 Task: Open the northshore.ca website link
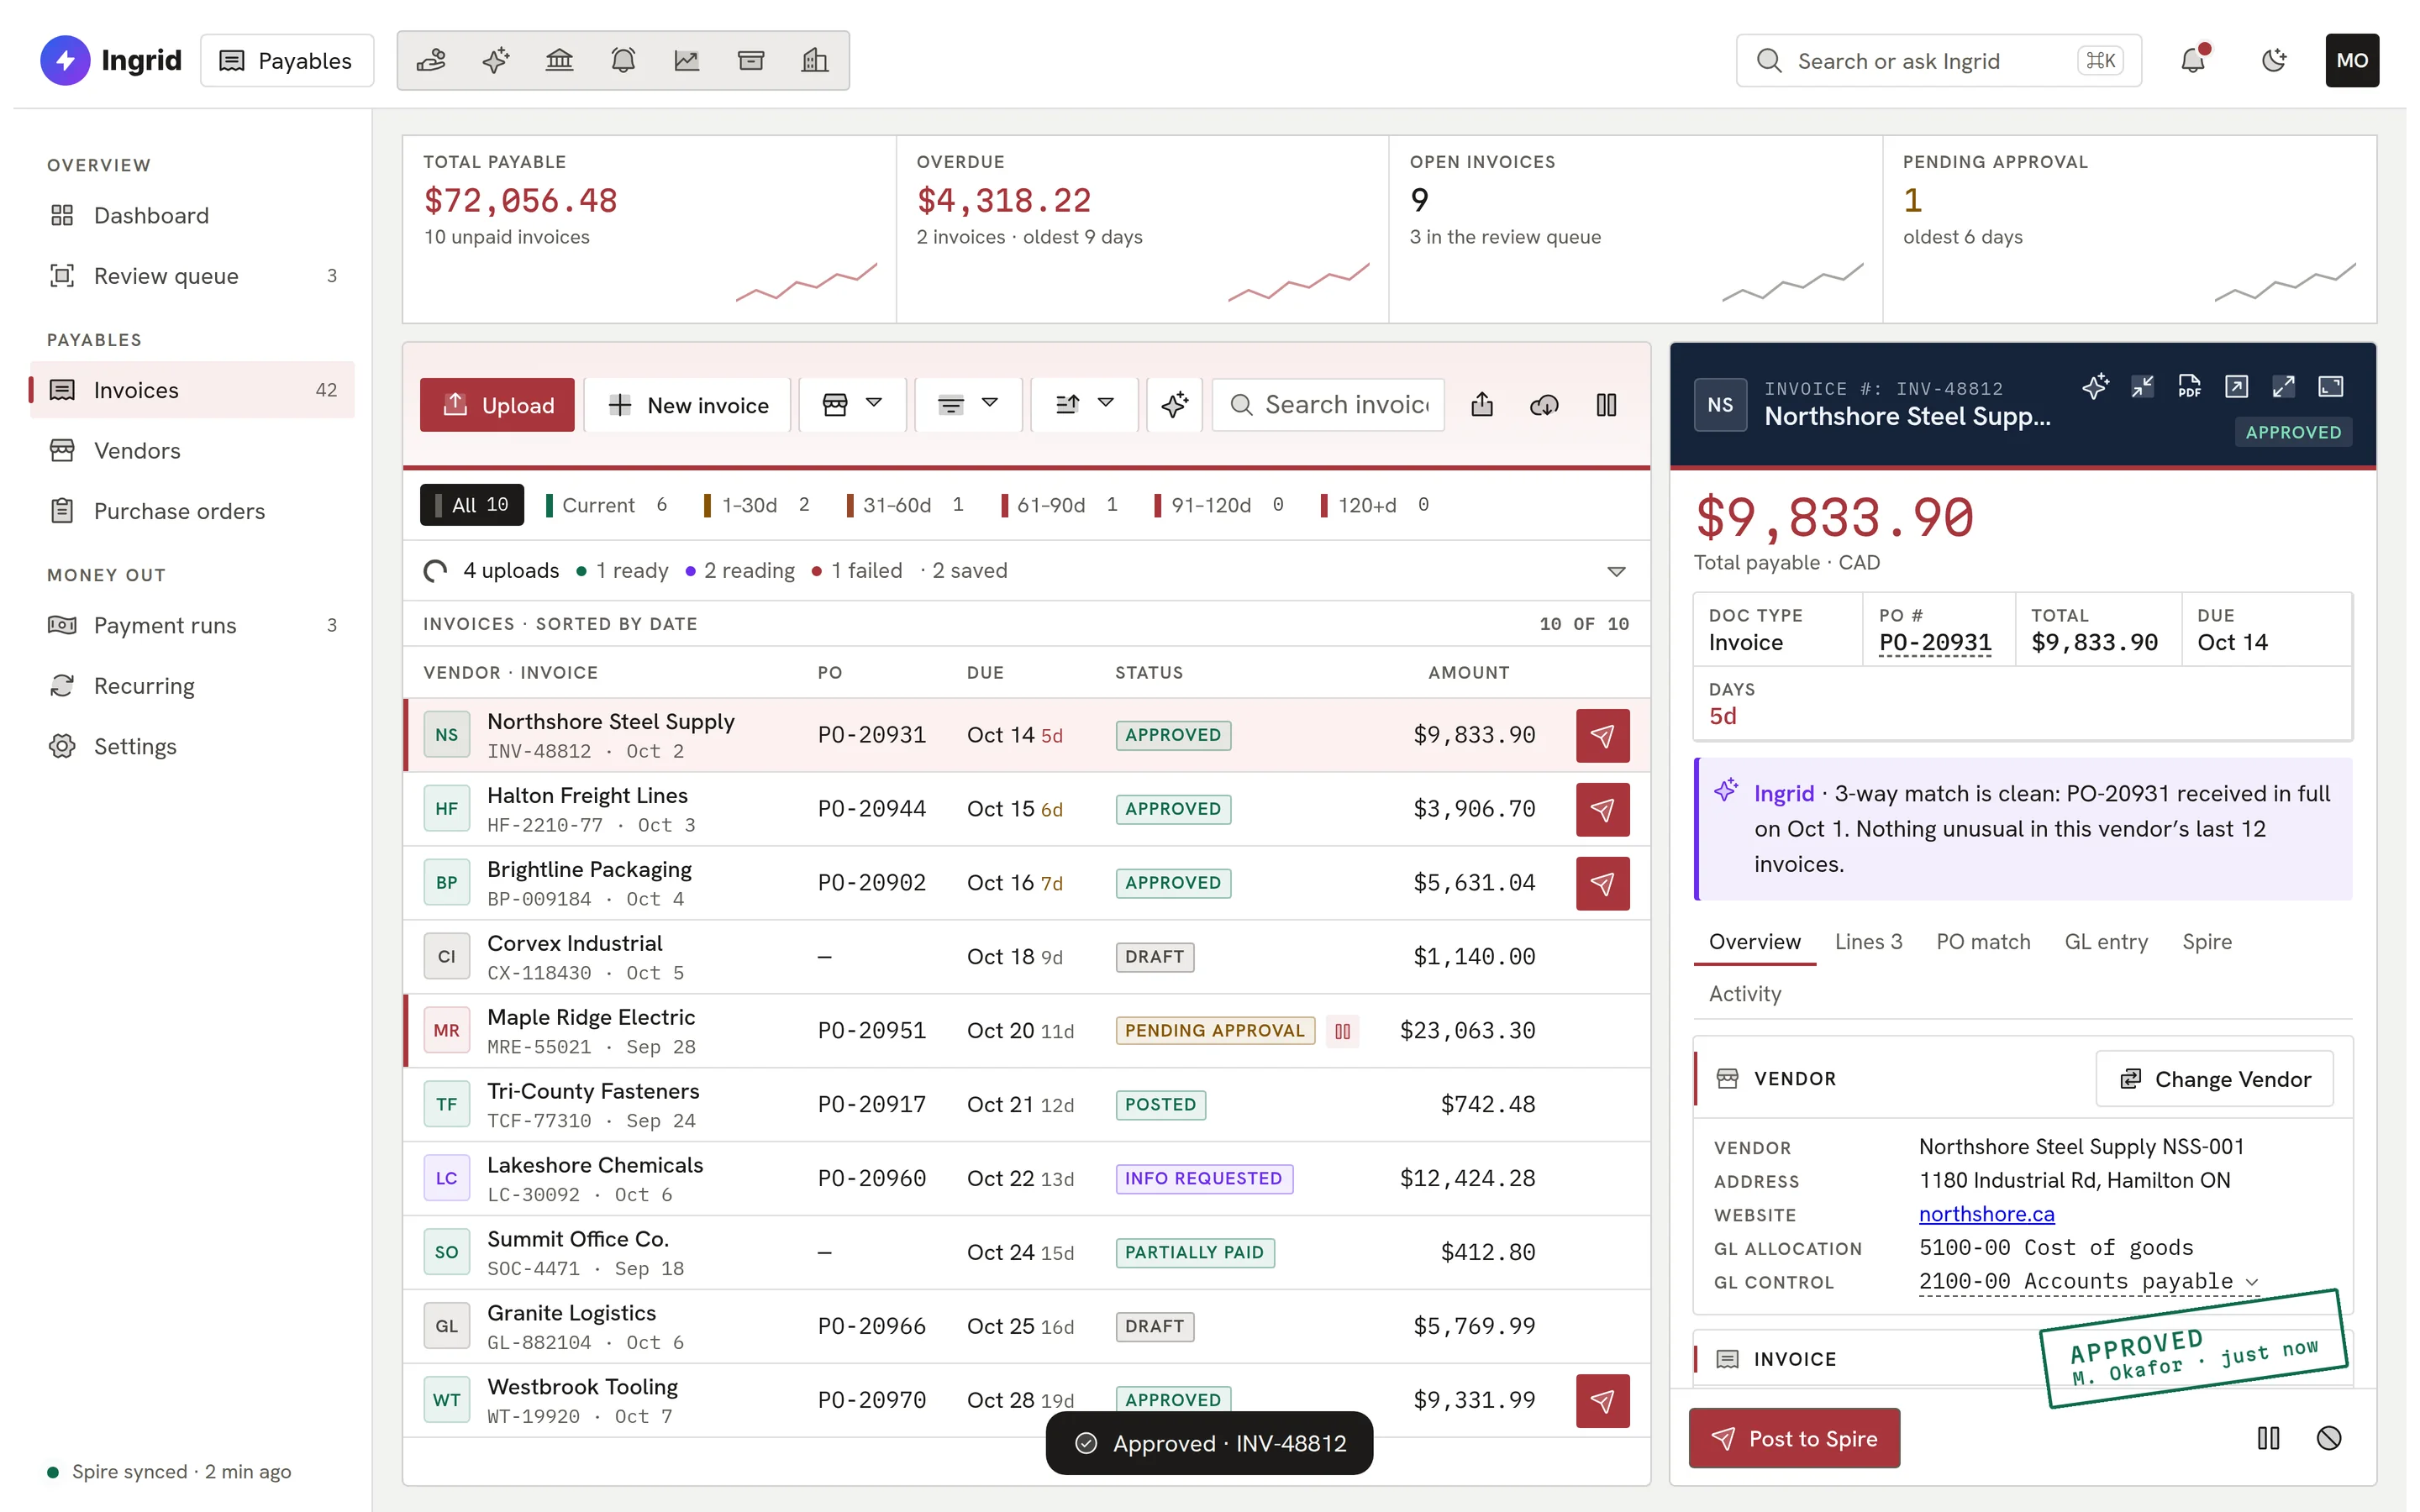click(1986, 1214)
